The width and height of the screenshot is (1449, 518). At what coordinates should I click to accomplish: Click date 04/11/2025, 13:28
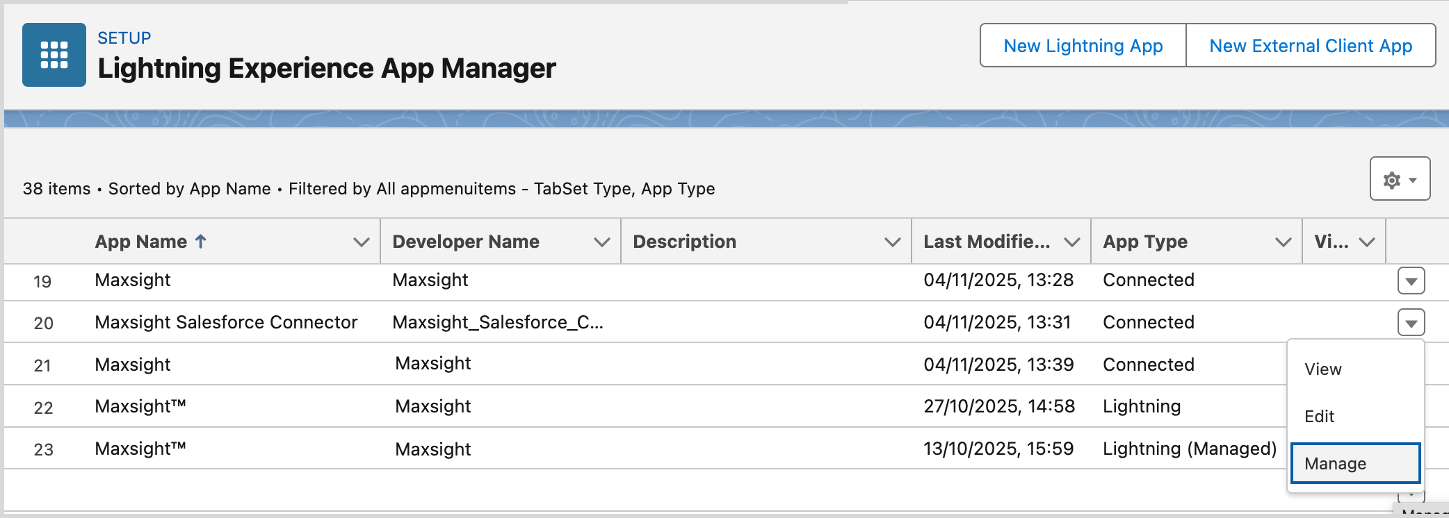(x=998, y=280)
